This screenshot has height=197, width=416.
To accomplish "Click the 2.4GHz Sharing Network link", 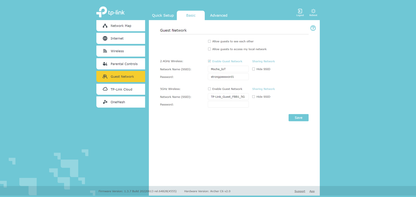I will point(263,61).
